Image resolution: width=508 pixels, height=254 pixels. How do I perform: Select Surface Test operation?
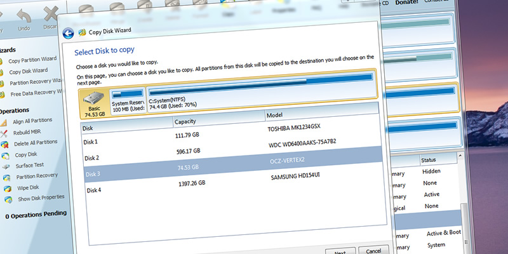(x=30, y=165)
